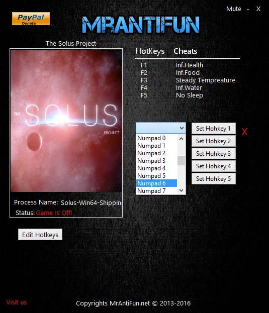Follow the Visit us link
The image size is (269, 313).
[17, 302]
